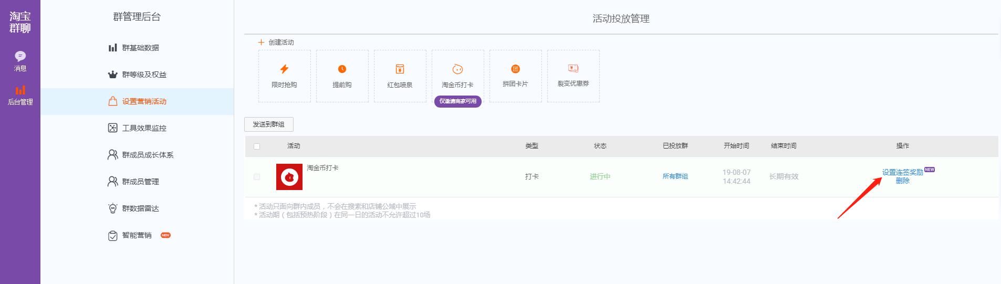The image size is (1001, 284).
Task: Click the plus icon beside 创建活动
Action: pyautogui.click(x=261, y=42)
